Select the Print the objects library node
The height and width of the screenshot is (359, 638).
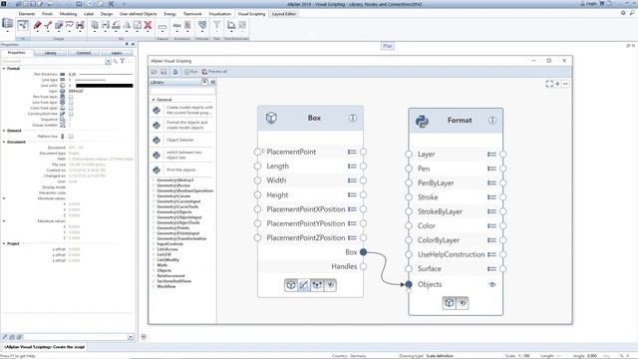(182, 170)
